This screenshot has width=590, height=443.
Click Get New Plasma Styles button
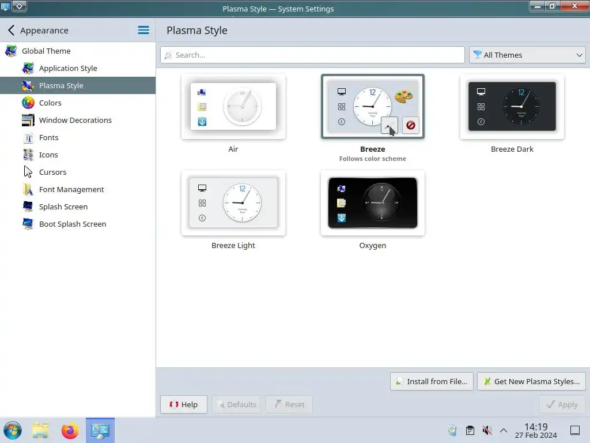531,382
